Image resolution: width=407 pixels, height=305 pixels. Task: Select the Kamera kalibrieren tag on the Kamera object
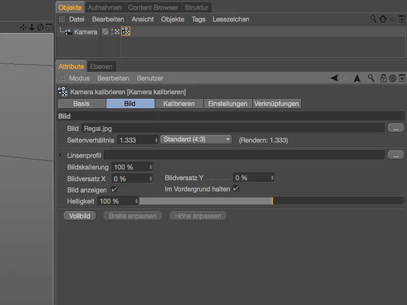click(x=125, y=31)
